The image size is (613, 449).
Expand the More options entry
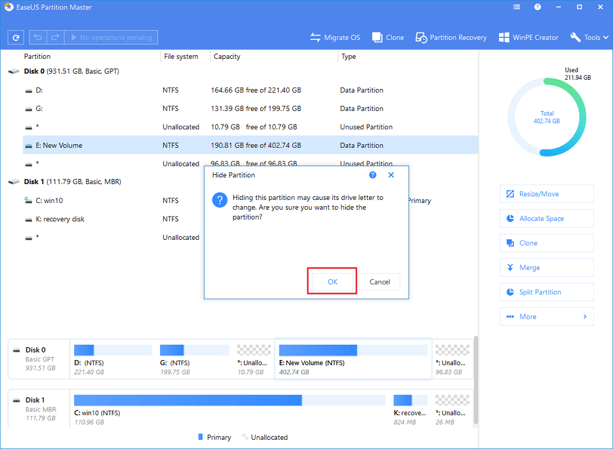point(547,317)
